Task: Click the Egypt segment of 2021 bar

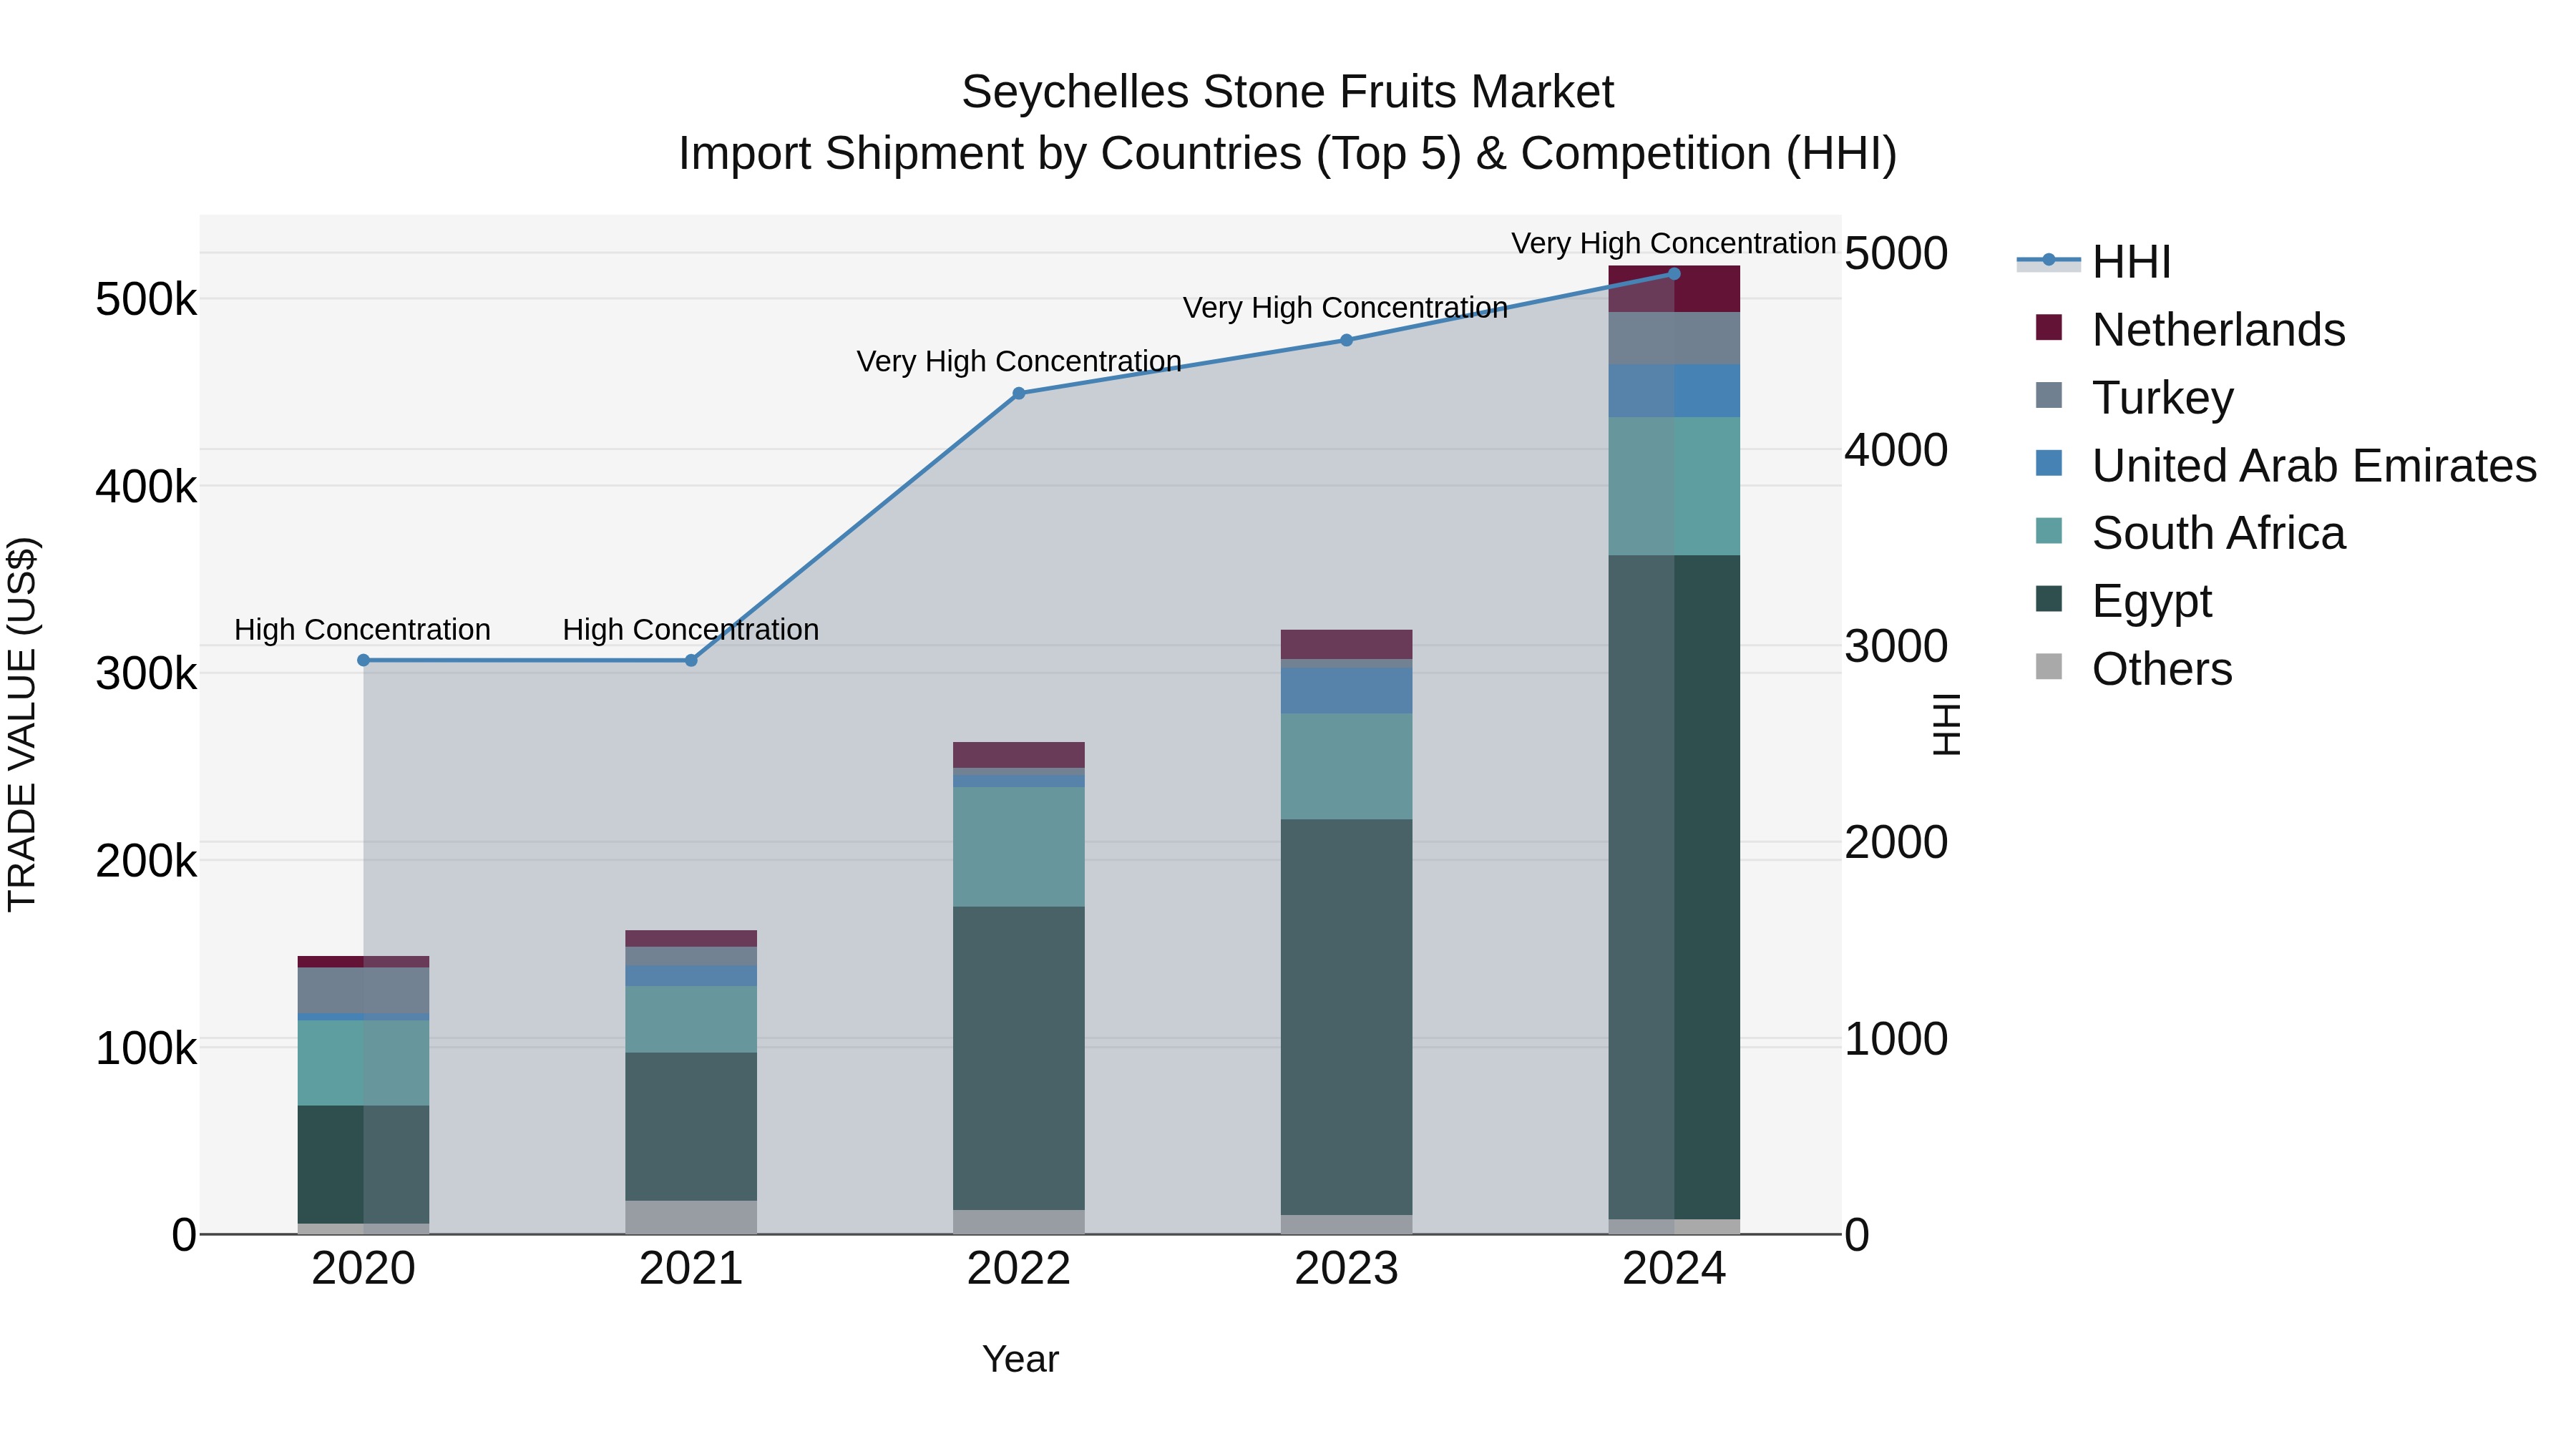Action: coord(691,1126)
